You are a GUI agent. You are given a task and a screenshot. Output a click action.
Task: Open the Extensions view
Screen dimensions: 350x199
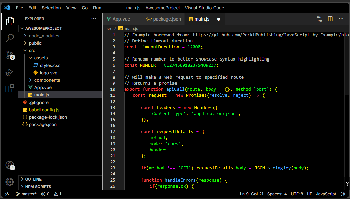9,88
